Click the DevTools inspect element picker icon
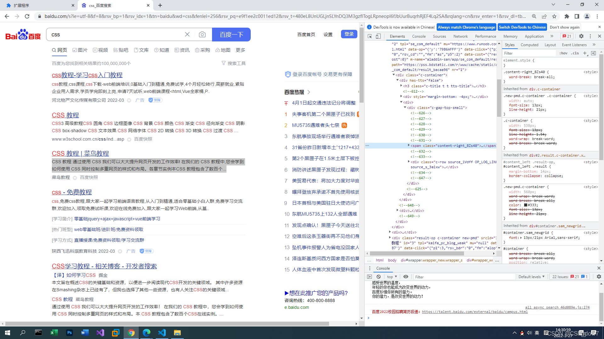Image resolution: width=604 pixels, height=339 pixels. tap(370, 36)
